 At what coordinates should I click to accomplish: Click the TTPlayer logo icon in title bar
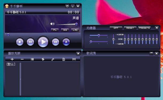tap(7, 6)
